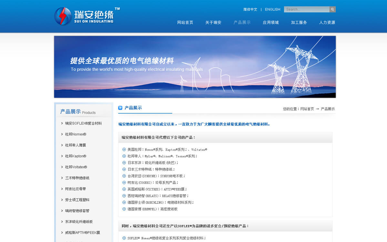Expand the 柯吉比云母带 sidebar category

pos(76,189)
